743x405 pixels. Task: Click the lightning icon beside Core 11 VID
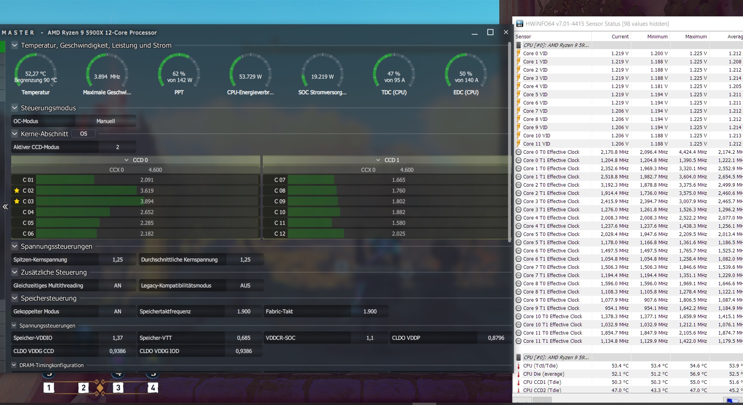coord(519,144)
